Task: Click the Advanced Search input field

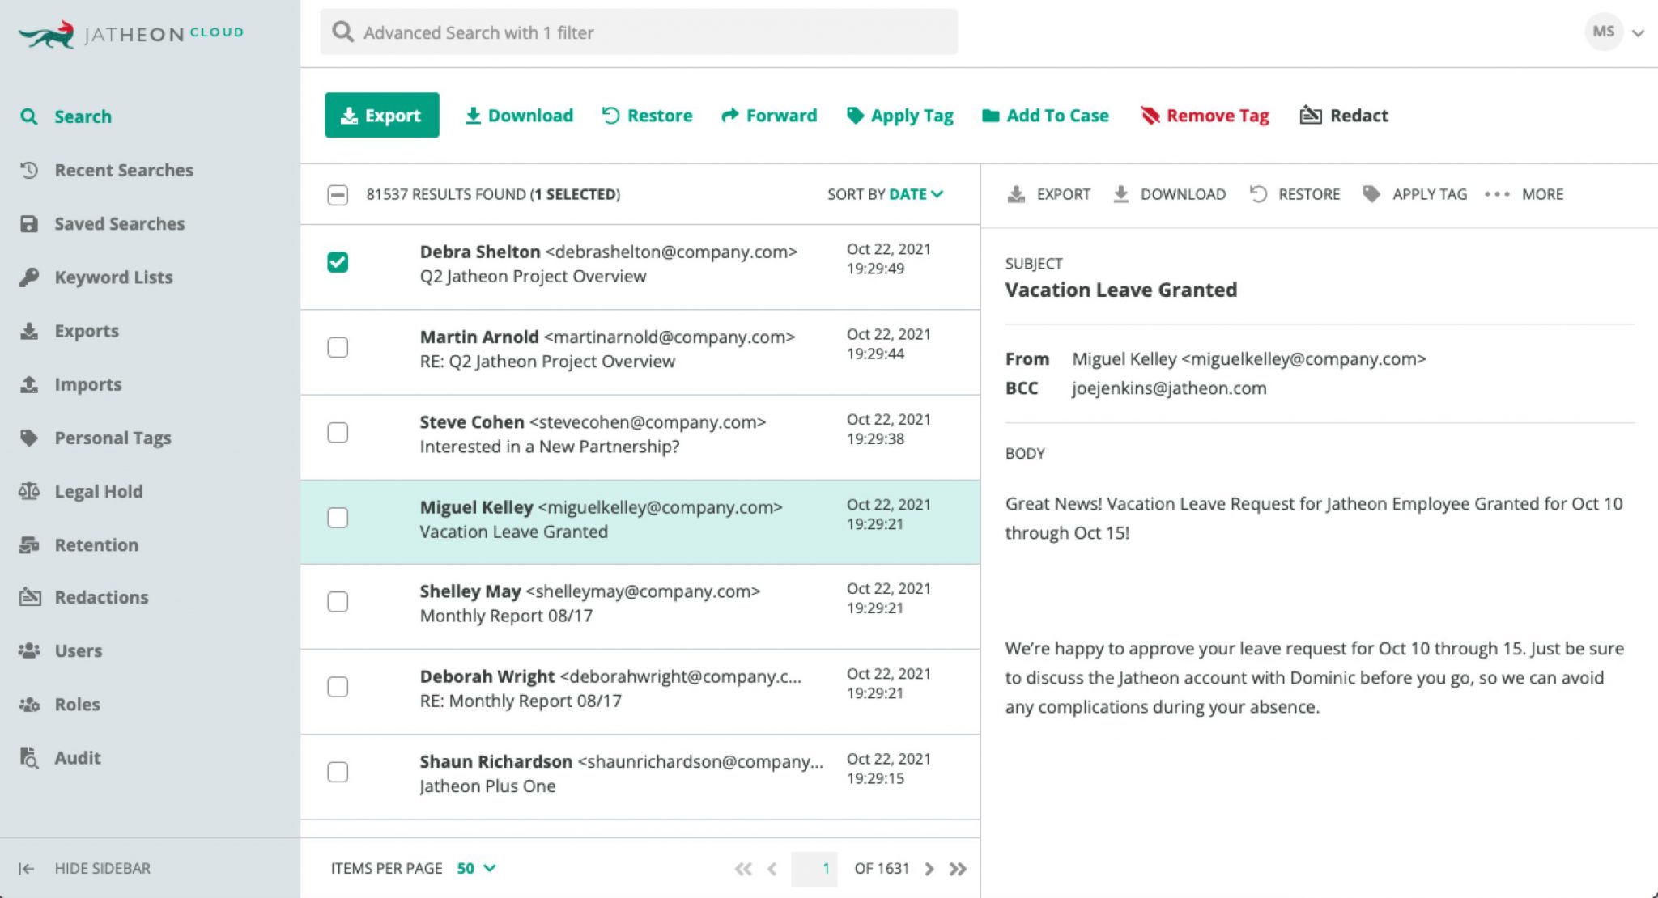Action: pyautogui.click(x=639, y=32)
